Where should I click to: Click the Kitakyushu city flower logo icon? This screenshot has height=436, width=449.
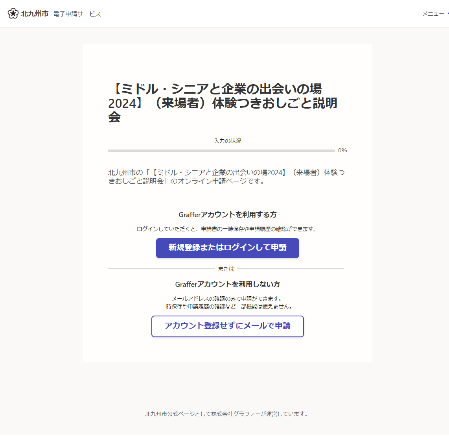click(x=13, y=14)
